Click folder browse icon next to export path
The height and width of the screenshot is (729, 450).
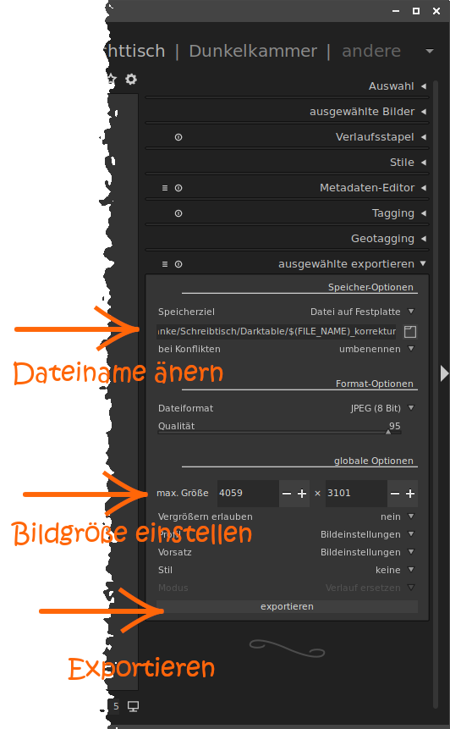coord(410,332)
